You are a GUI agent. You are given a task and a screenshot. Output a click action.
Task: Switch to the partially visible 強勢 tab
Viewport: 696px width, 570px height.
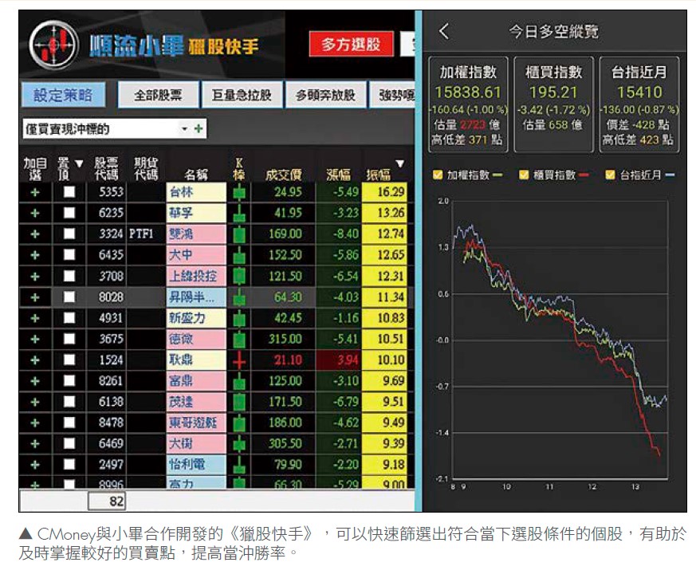click(392, 95)
